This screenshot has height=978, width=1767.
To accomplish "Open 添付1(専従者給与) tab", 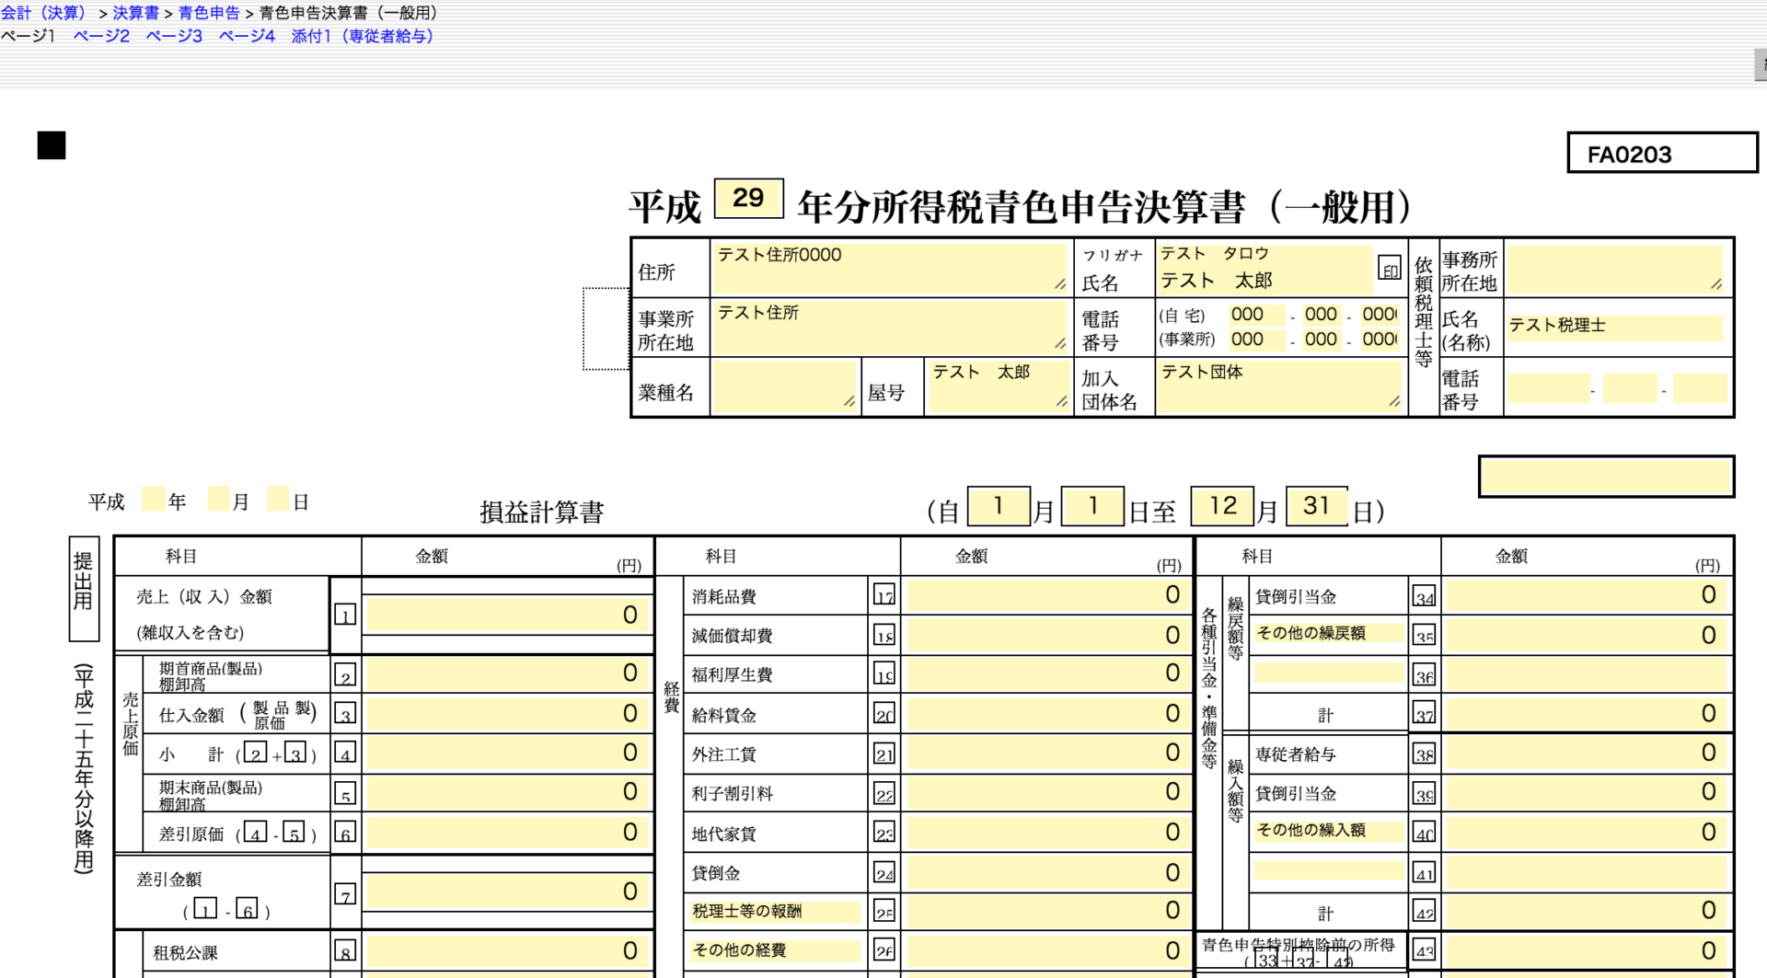I will tap(363, 36).
